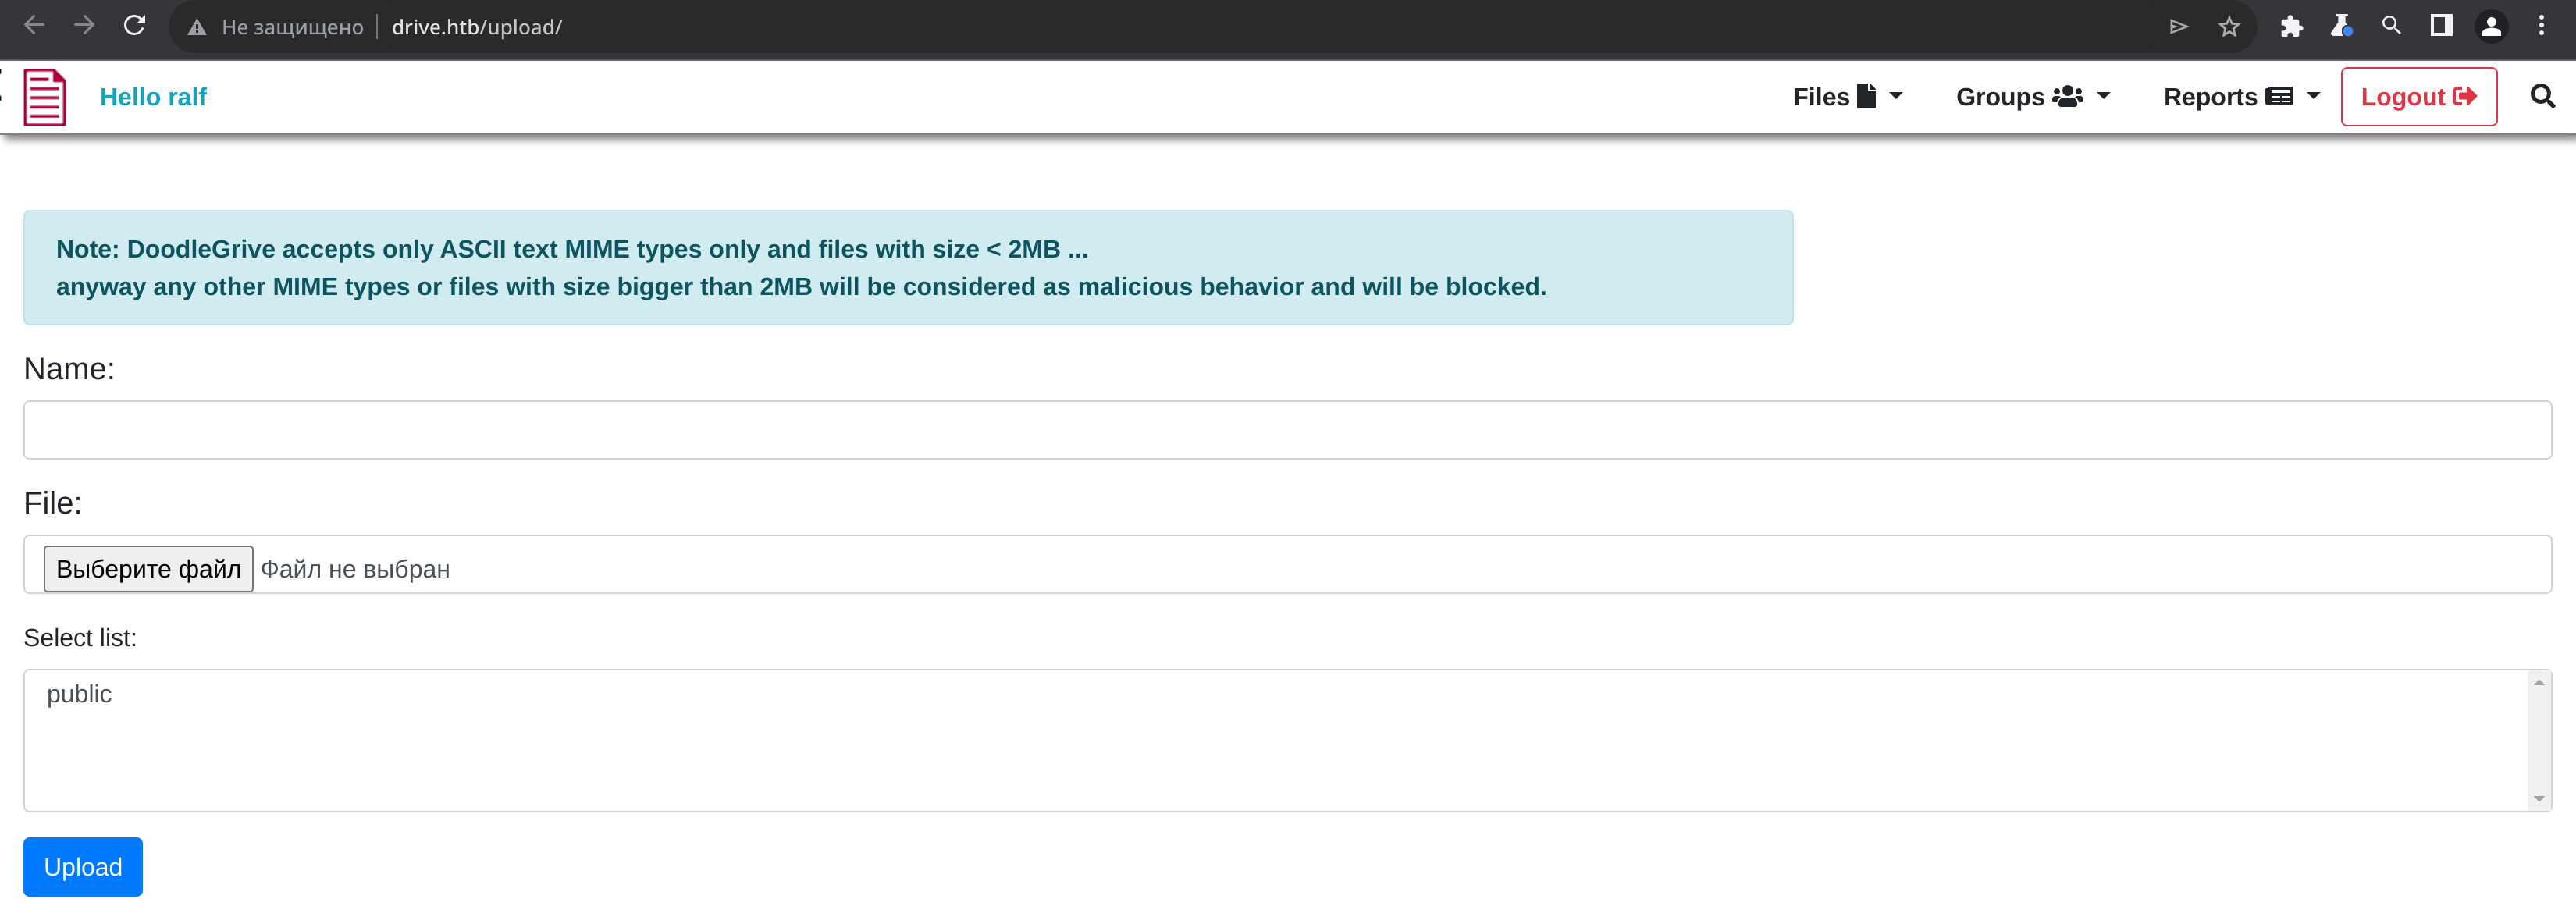Click the DoodleGrive document logo icon

pyautogui.click(x=45, y=97)
